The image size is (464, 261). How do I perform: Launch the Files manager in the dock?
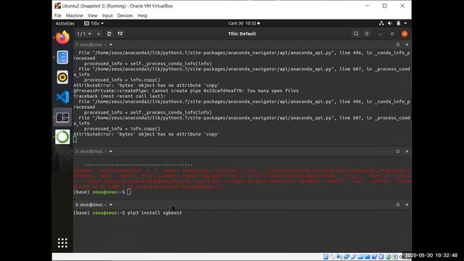62,57
